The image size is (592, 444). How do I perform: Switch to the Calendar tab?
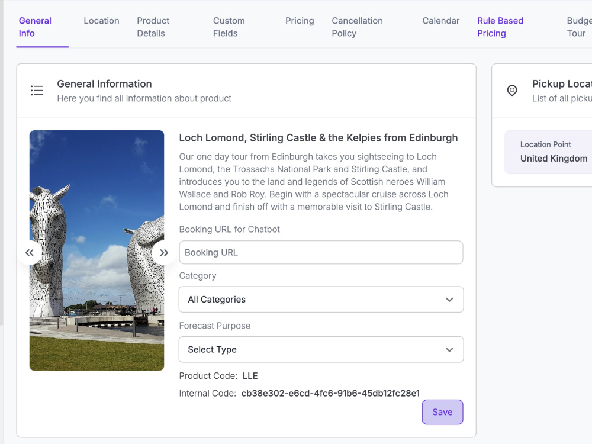(440, 21)
